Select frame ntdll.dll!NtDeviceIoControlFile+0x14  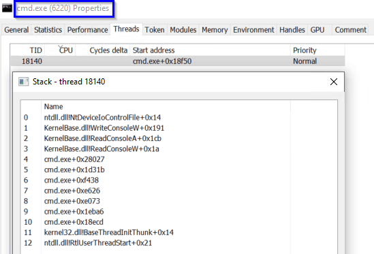(x=102, y=118)
